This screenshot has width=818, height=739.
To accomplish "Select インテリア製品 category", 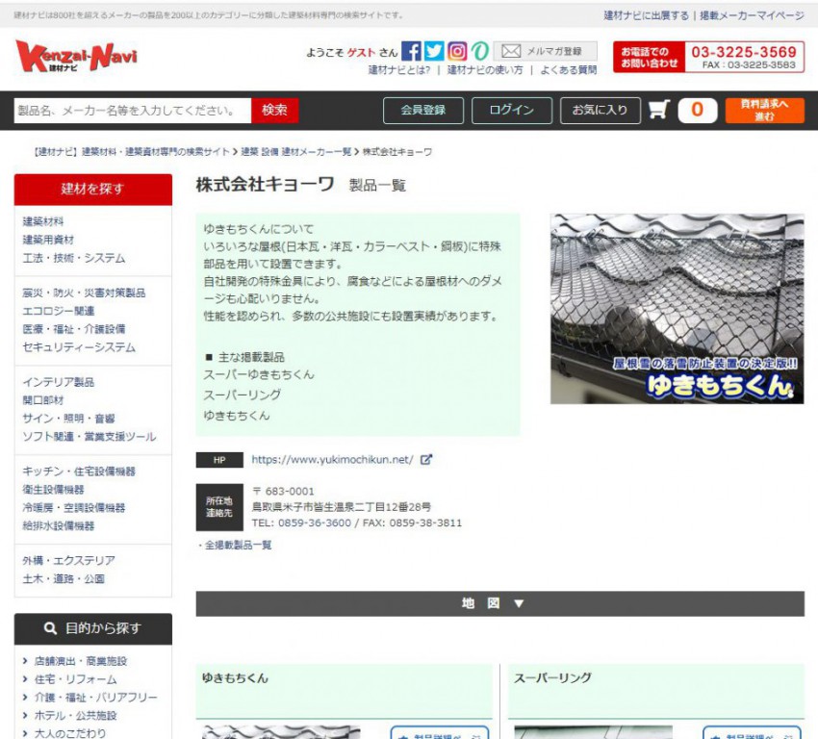I will click(x=58, y=382).
